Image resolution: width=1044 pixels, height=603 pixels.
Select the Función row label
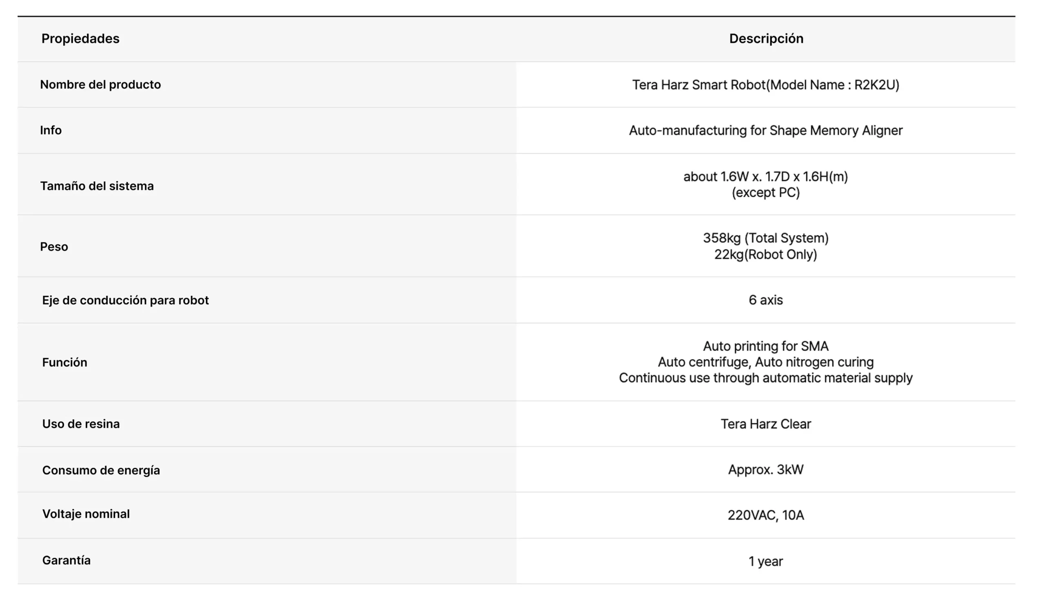click(x=64, y=362)
